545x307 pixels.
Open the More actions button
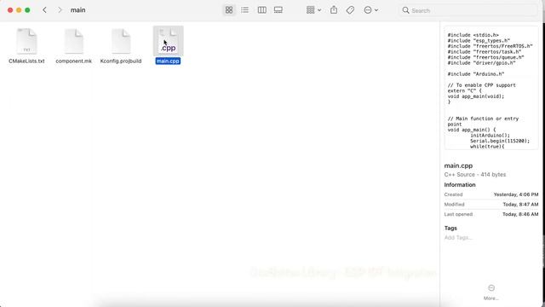coord(491,292)
